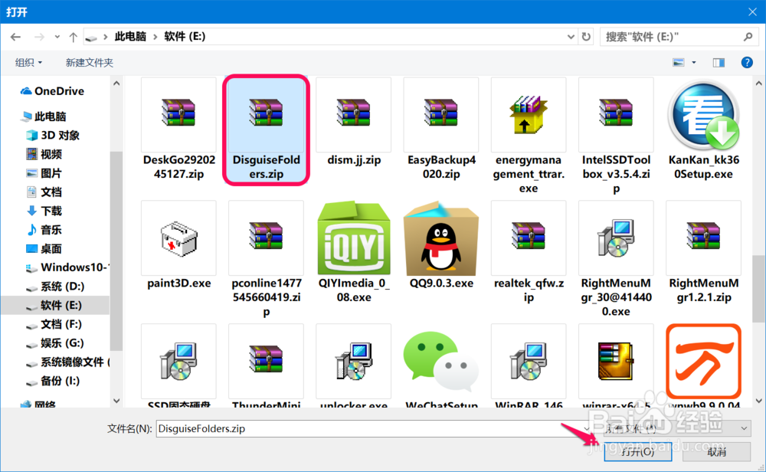Select the DeskGo WinRAR archive icon
Image resolution: width=766 pixels, height=472 pixels.
click(178, 115)
